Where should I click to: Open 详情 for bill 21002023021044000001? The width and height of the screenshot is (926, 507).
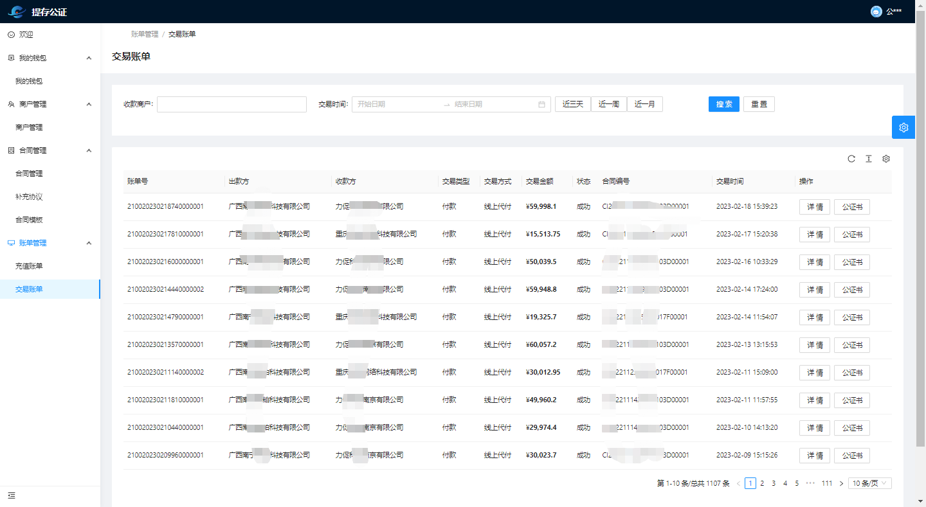(815, 428)
